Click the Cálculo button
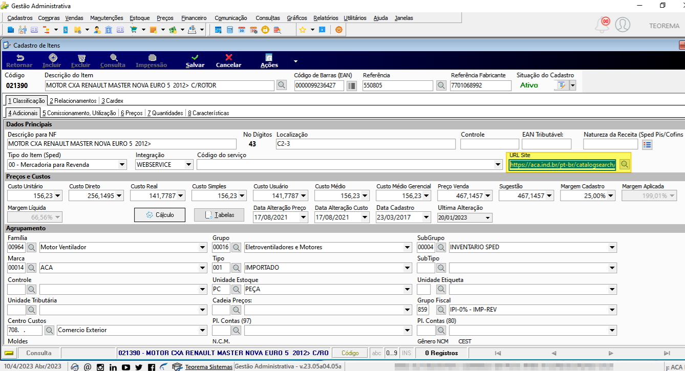This screenshot has height=371, width=685. tap(160, 215)
